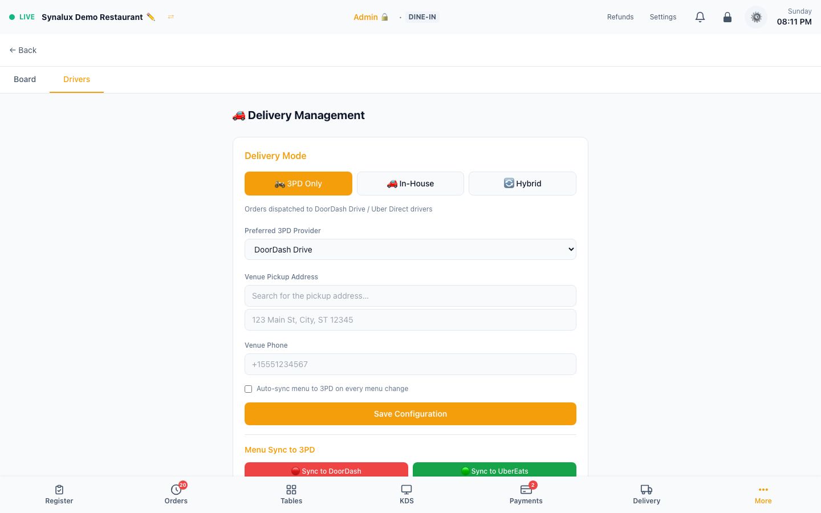Open Orders with badge in bottom bar
This screenshot has width=821, height=513.
point(176,494)
